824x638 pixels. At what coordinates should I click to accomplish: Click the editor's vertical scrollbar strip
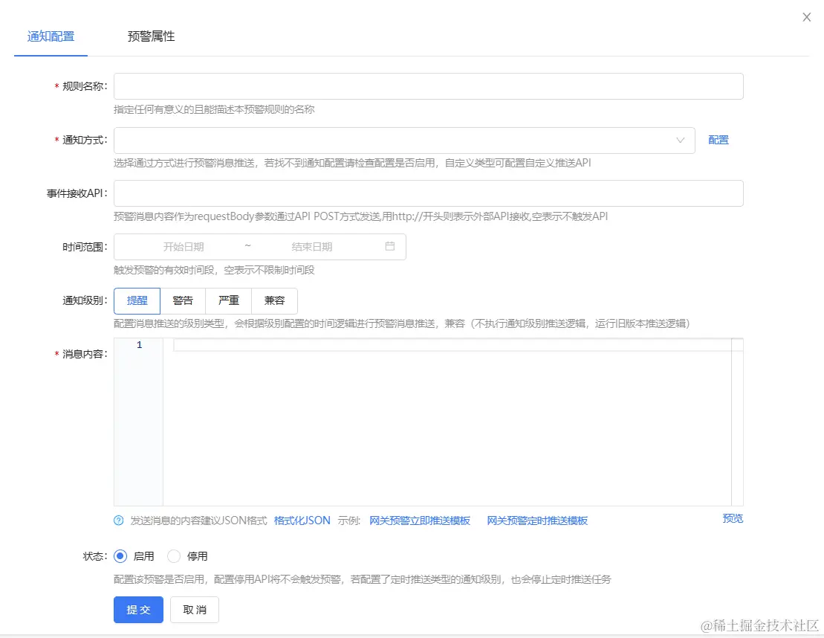click(737, 422)
